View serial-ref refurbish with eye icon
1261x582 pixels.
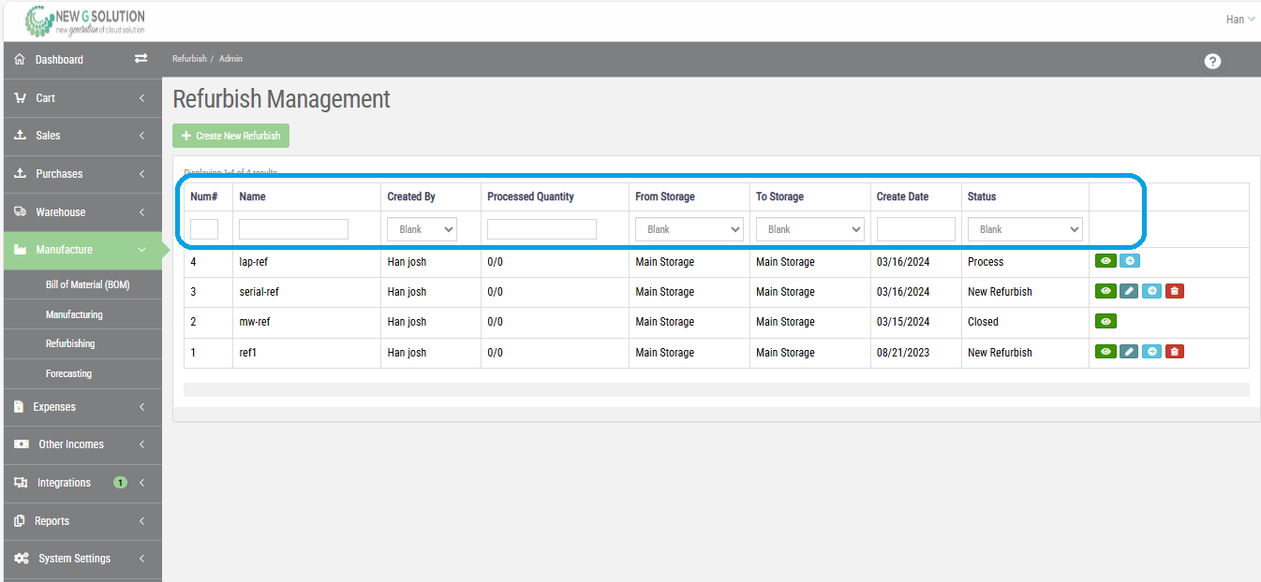tap(1105, 291)
